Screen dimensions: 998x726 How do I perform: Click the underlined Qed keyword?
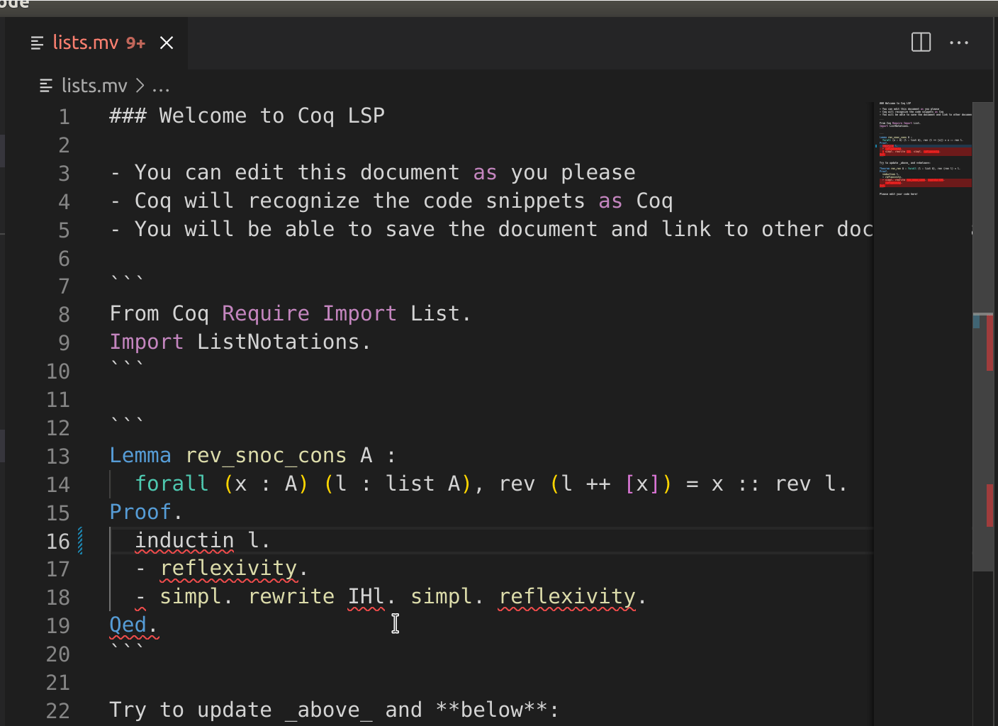(128, 625)
